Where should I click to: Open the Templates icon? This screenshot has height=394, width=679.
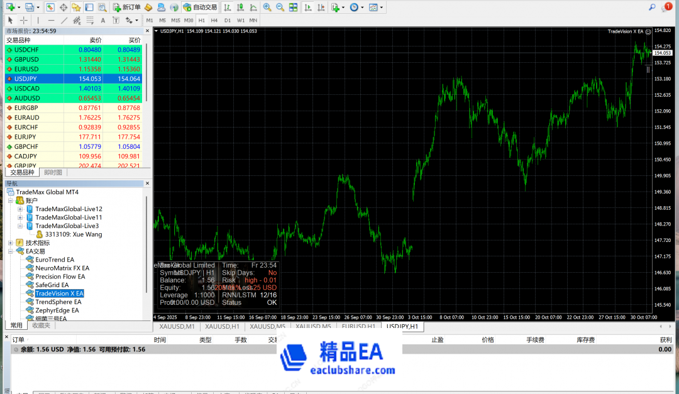[x=373, y=8]
